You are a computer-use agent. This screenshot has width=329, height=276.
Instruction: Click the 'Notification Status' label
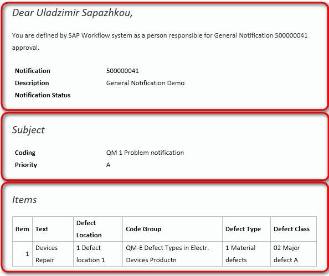[43, 95]
